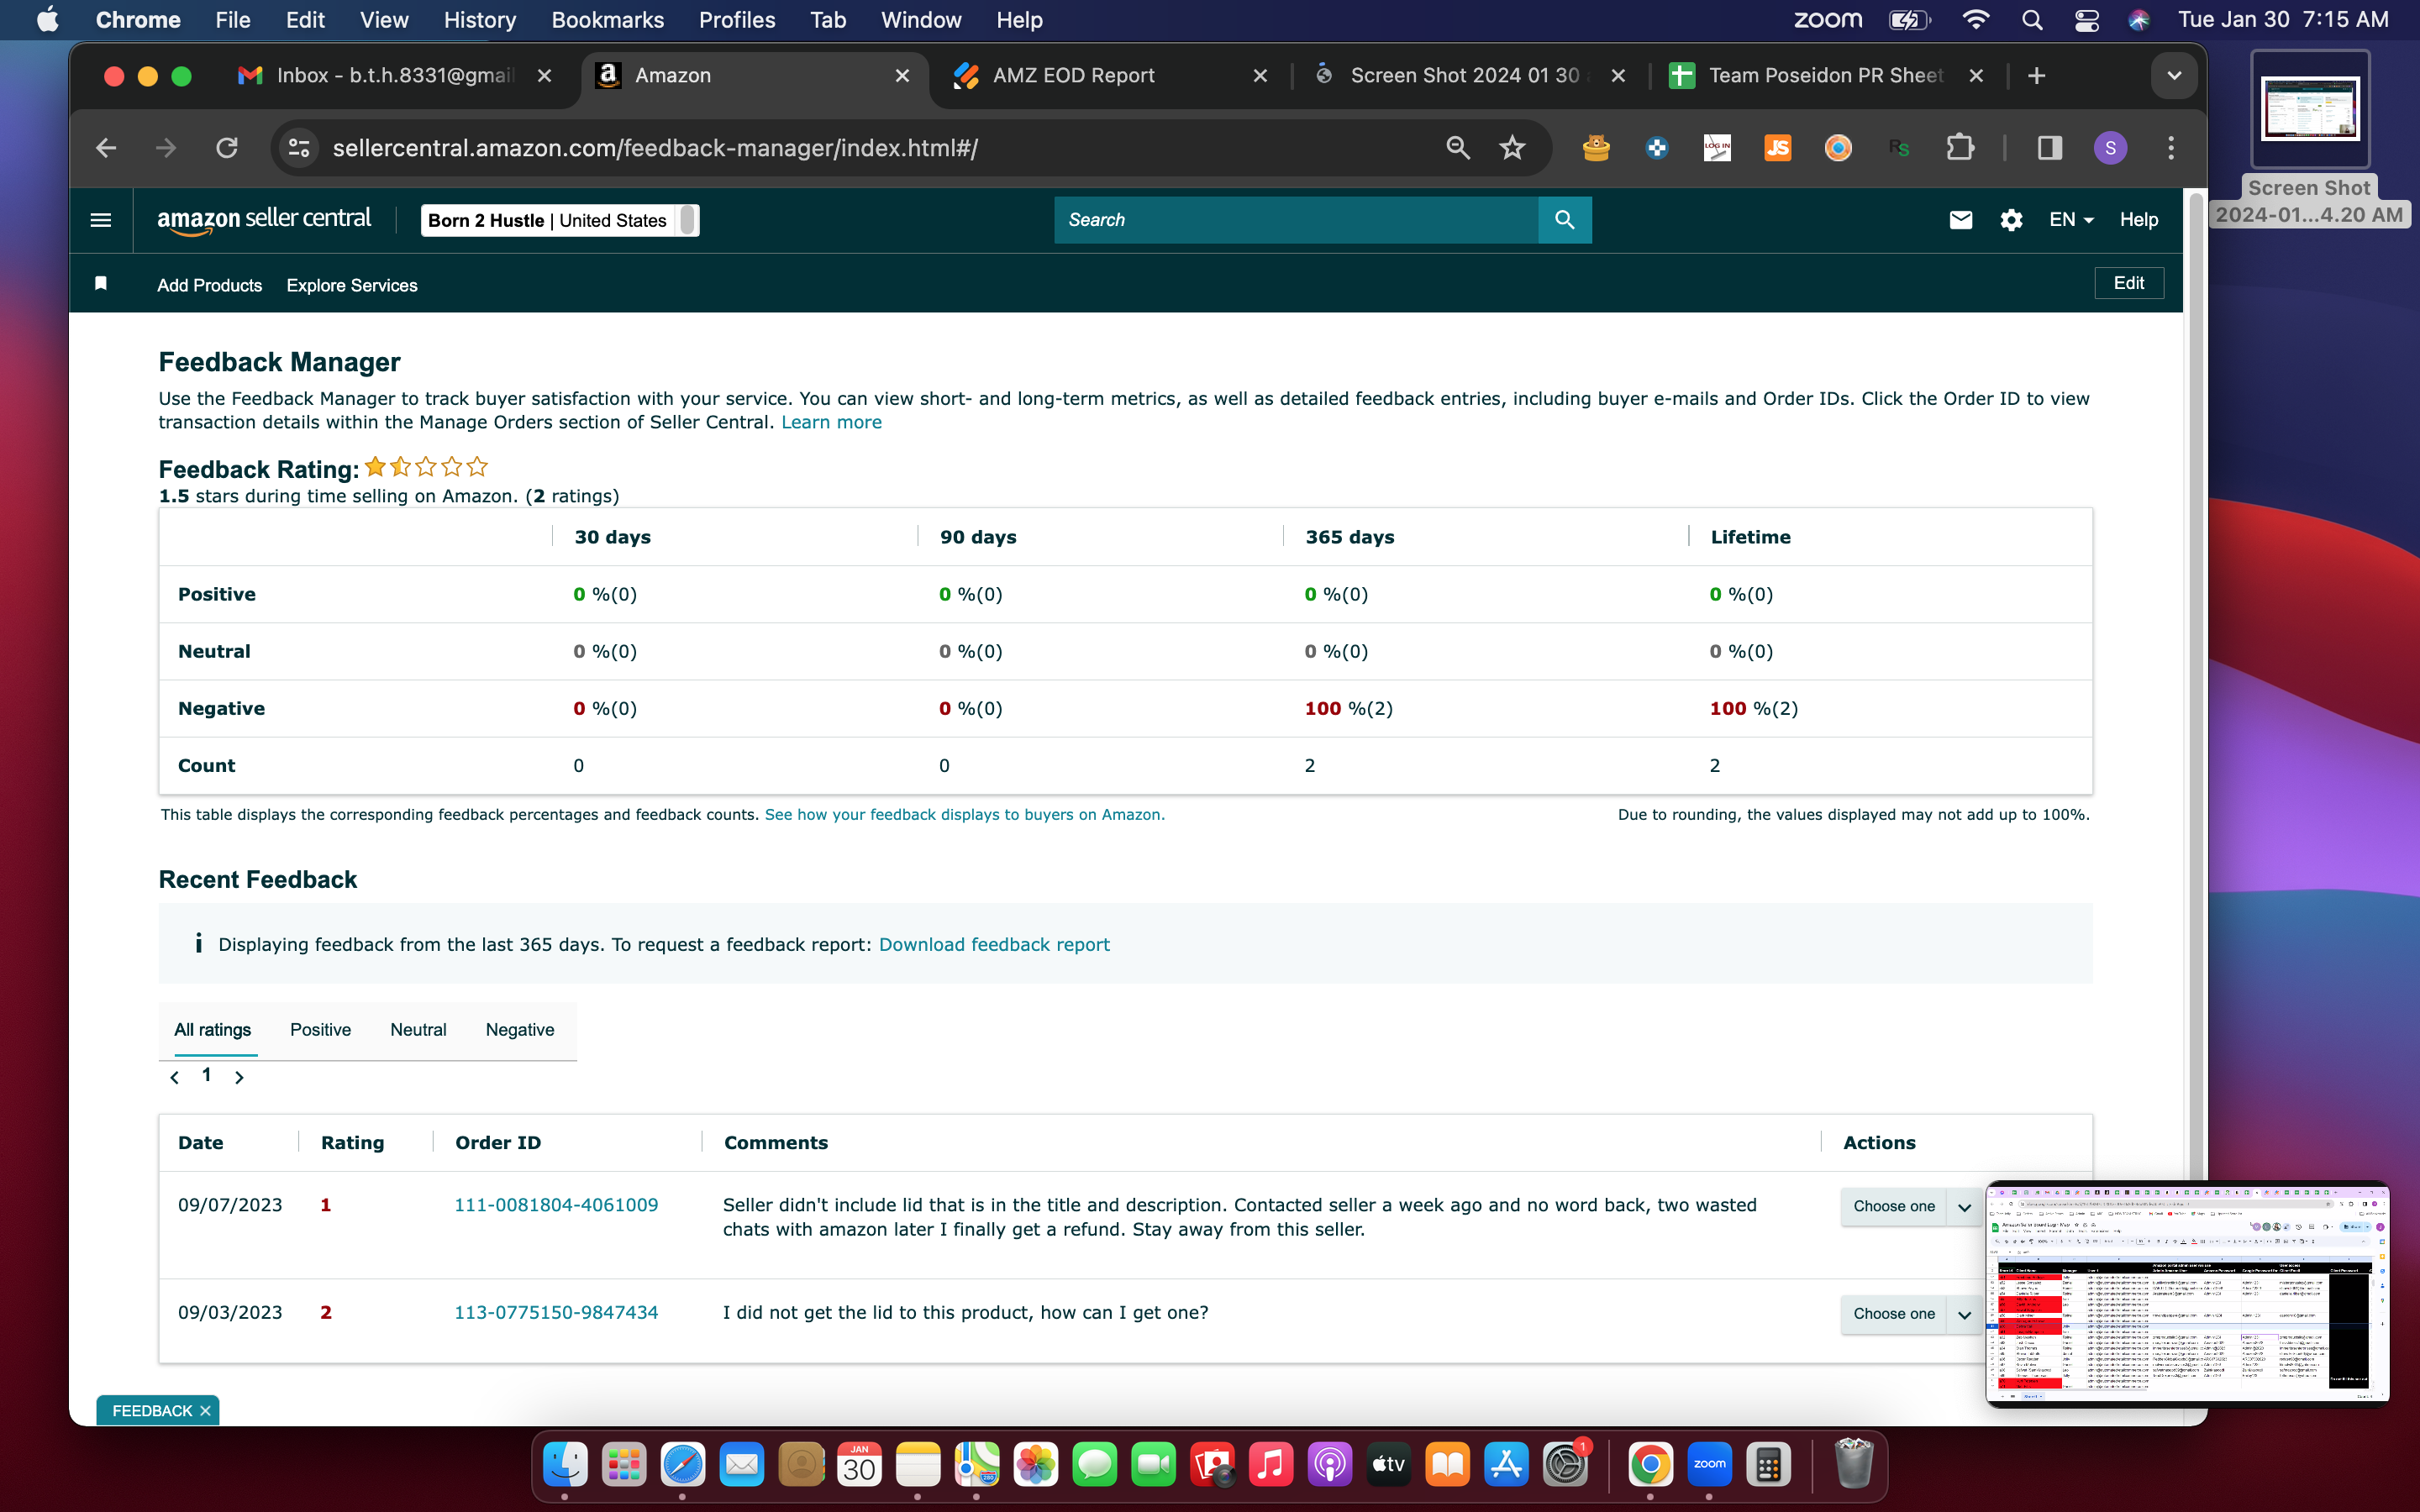Switch to the Positive feedback tab
The width and height of the screenshot is (2420, 1512).
320,1030
